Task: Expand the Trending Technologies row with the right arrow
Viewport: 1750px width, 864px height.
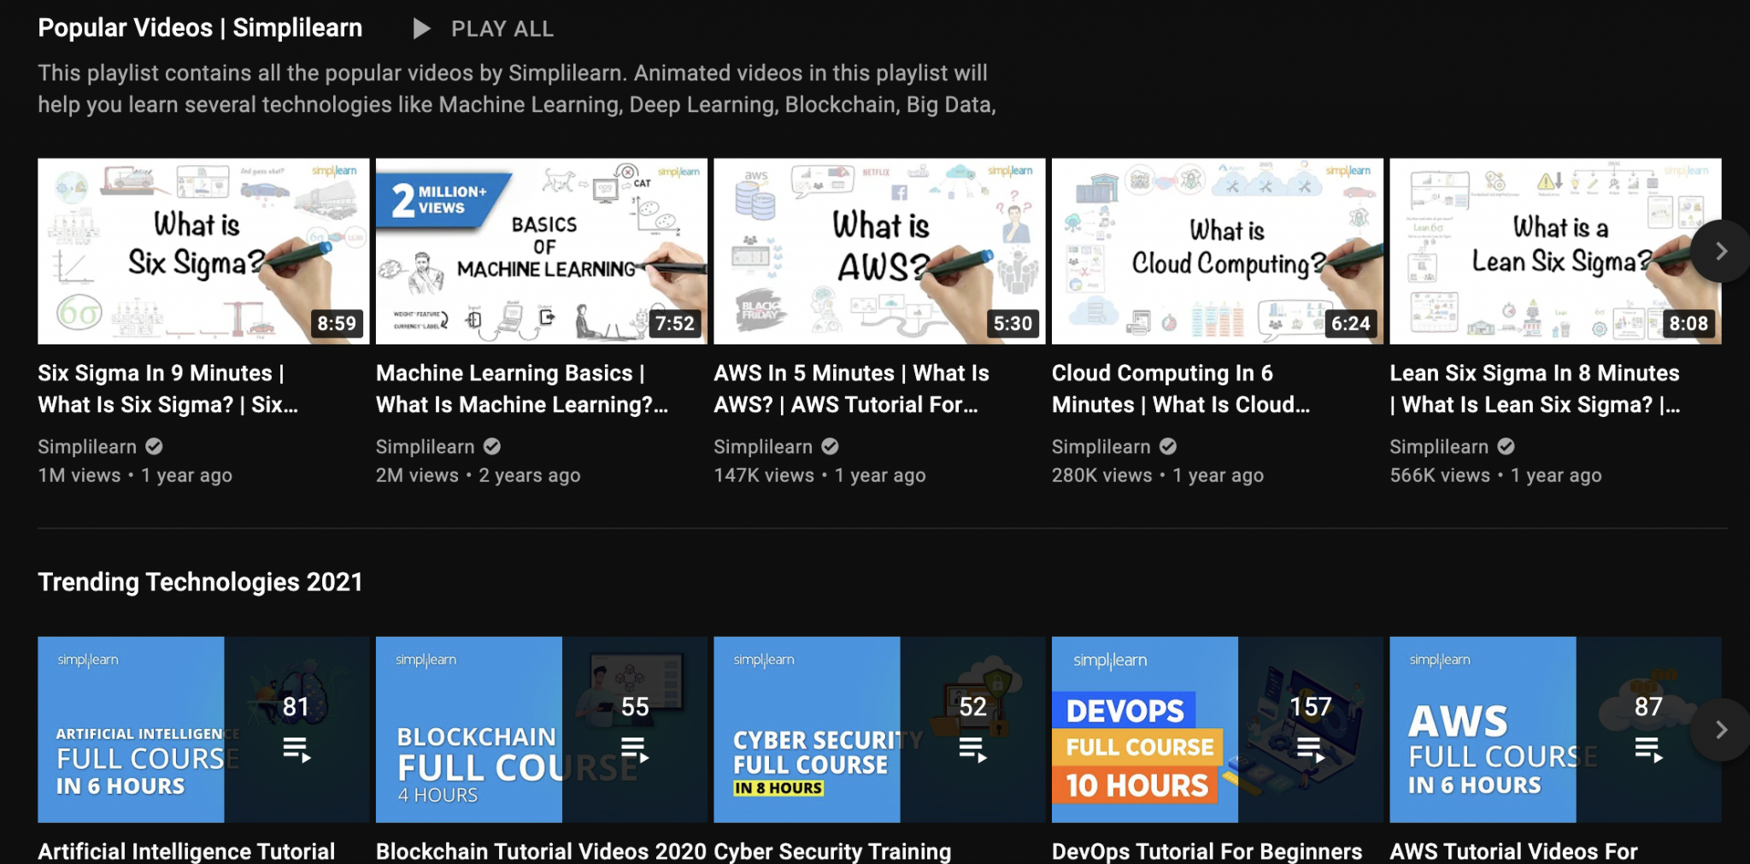Action: [x=1723, y=729]
